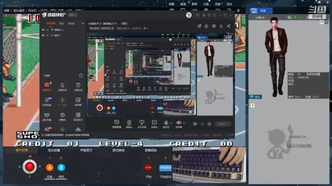332x186 pixels.
Task: Open the 读弹幕 tool icon
Action: 78,101
